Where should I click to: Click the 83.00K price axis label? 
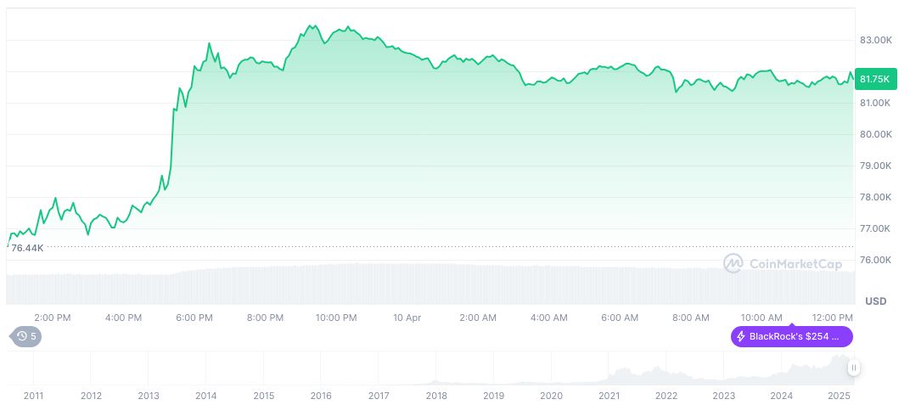875,40
